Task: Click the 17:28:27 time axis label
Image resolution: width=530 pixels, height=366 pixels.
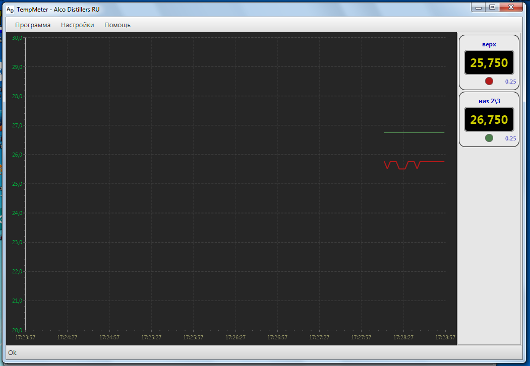Action: (x=403, y=337)
